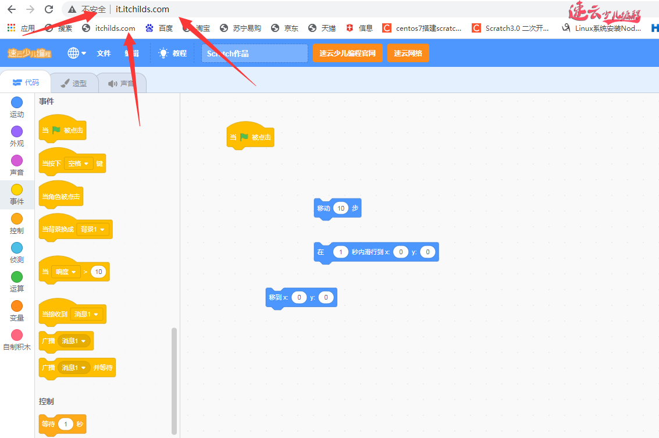659x438 pixels.
Task: Select the blue Motion category circle
Action: click(17, 102)
